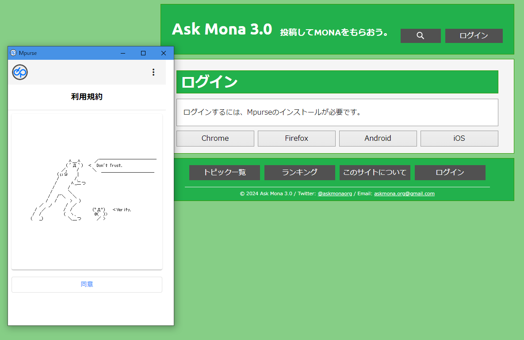The height and width of the screenshot is (340, 524).
Task: Open Mpurse three-dot options menu
Action: (153, 72)
